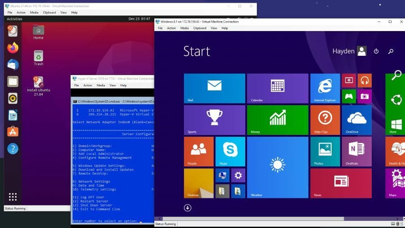Open Clipboard menu in Windows 8.1 window
The image size is (405, 228).
tap(200, 28)
